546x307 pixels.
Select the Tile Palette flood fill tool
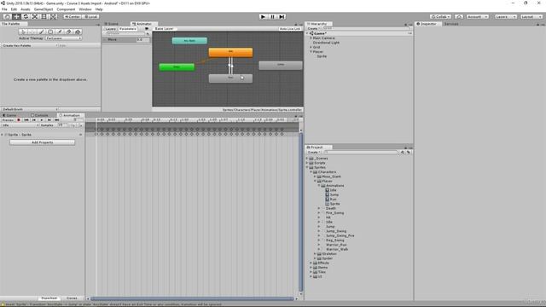(78, 32)
